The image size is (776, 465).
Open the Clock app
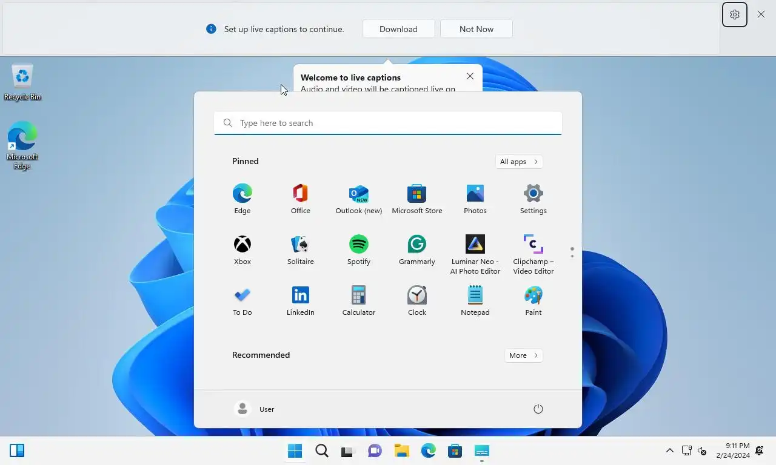416,301
